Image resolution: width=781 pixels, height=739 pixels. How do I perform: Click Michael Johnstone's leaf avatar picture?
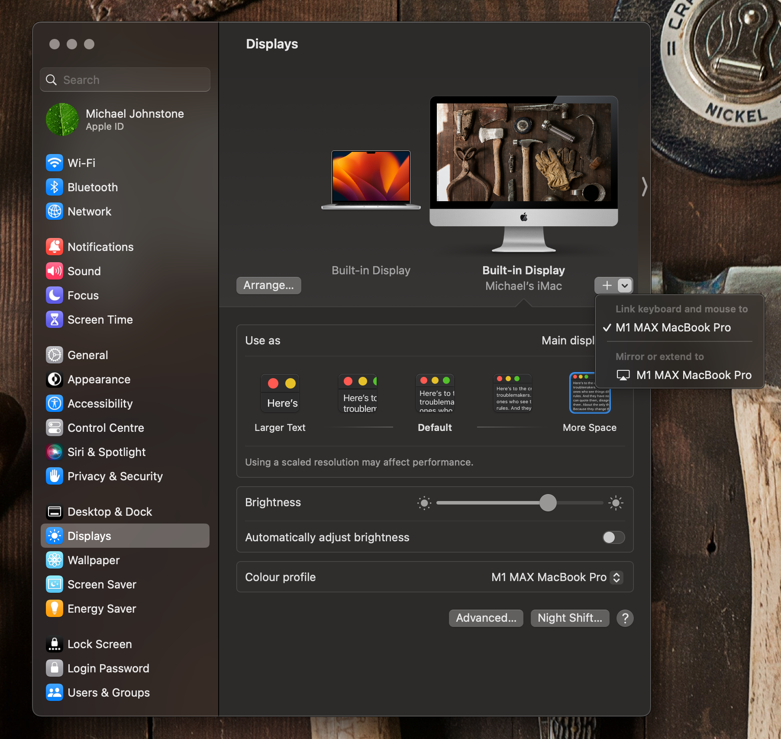(x=62, y=119)
